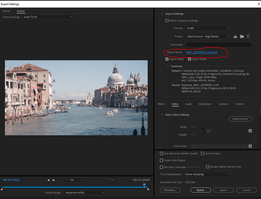261x199 pixels.
Task: Open the Multiplexer tab
Action: [205, 104]
